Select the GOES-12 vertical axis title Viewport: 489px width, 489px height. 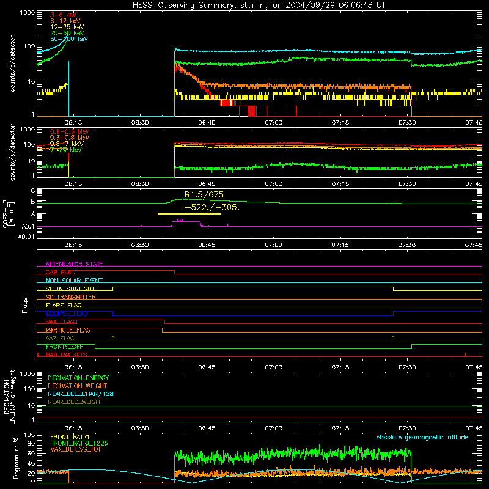click(x=8, y=214)
